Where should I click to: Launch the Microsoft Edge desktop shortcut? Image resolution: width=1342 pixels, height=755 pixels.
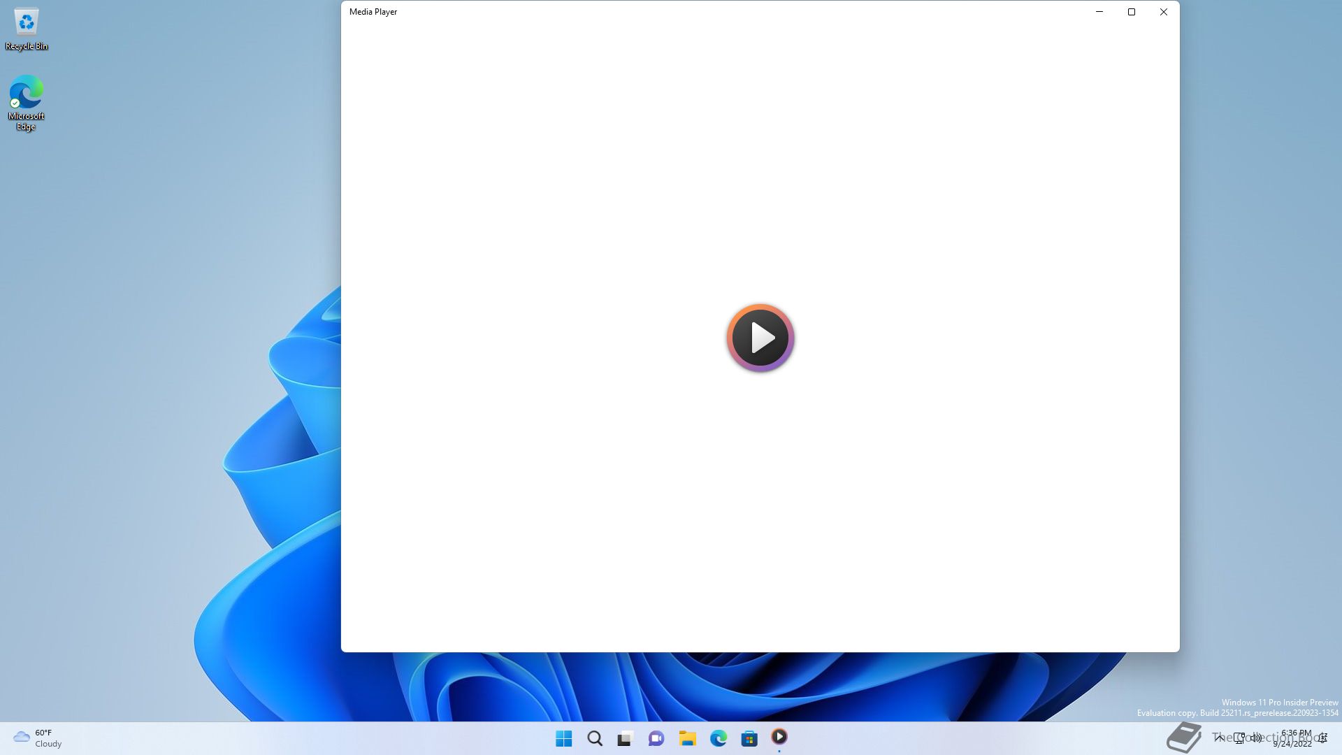pos(27,102)
